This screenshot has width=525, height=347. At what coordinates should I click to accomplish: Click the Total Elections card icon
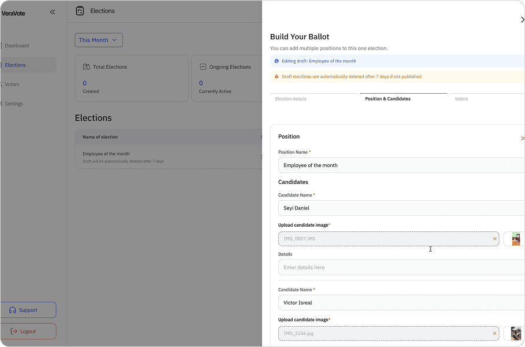[x=86, y=67]
